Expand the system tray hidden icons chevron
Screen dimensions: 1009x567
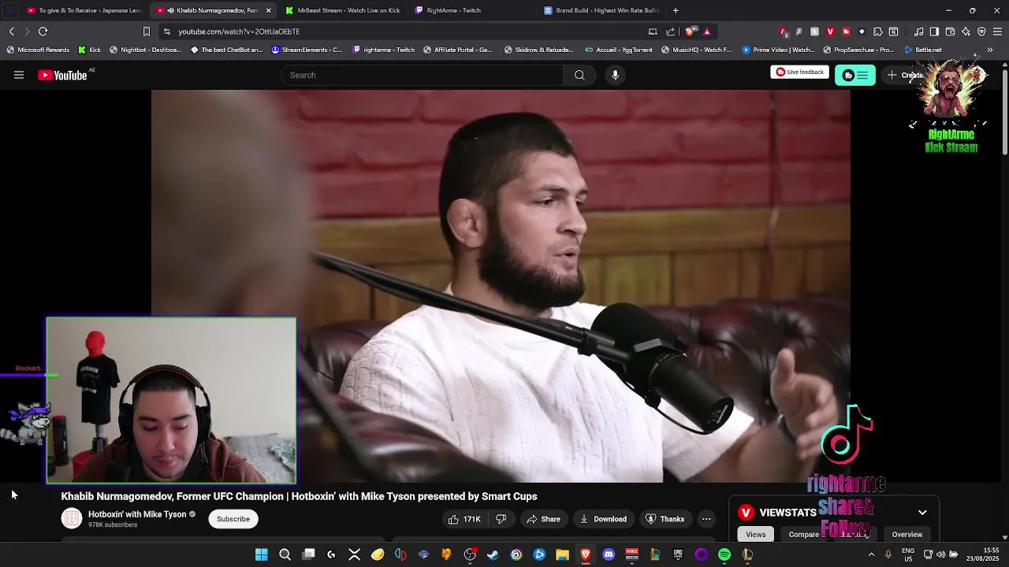(x=871, y=554)
